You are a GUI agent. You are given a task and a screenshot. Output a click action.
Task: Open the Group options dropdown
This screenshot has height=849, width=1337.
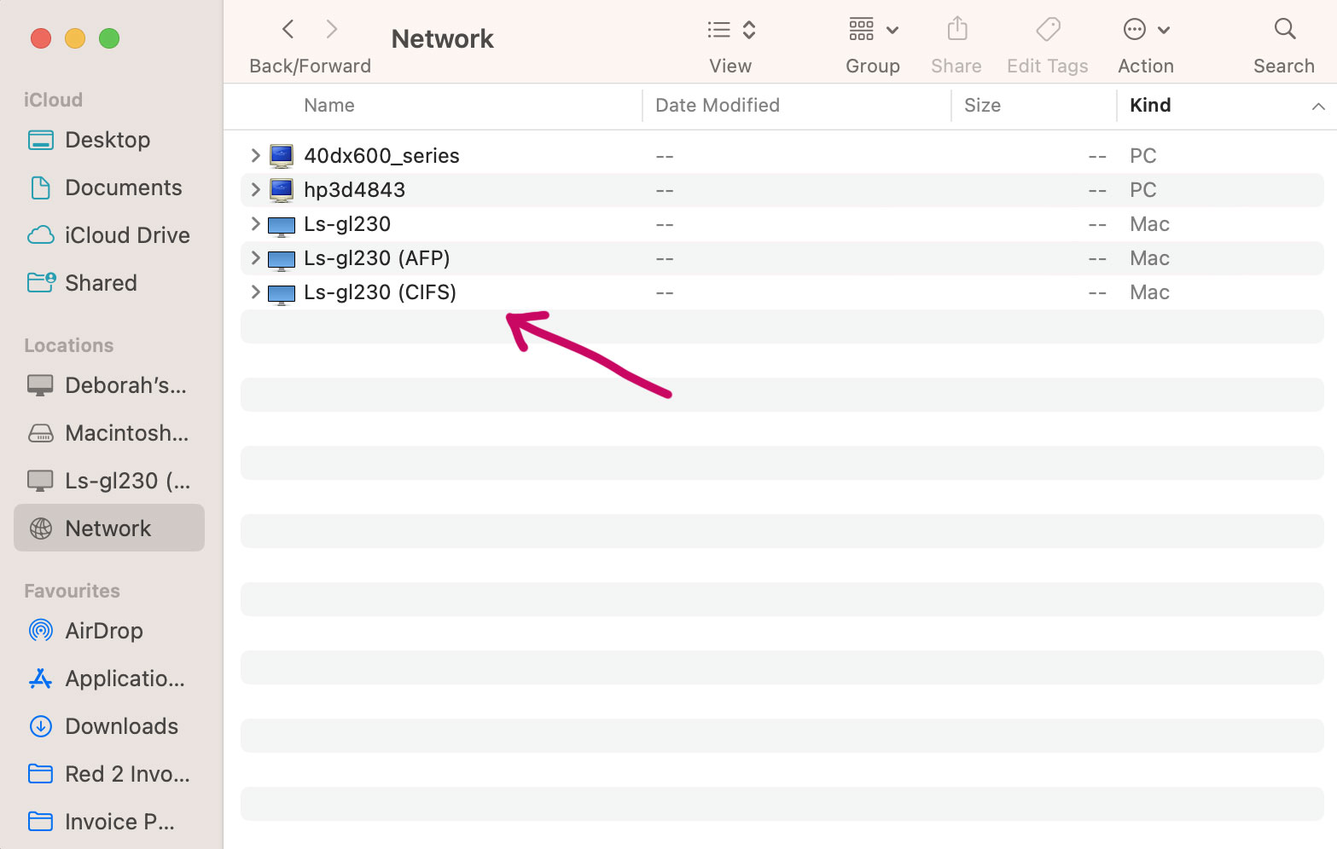[872, 30]
